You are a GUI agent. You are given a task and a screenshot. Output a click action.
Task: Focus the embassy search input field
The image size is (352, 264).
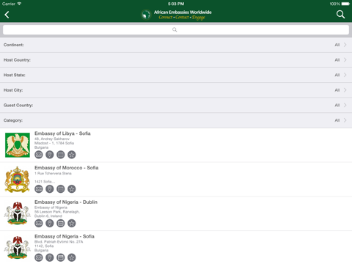(x=176, y=30)
